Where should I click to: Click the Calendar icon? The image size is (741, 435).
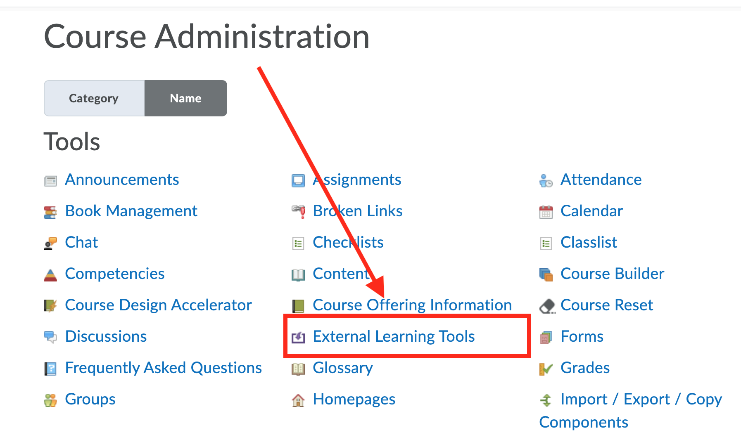click(546, 212)
